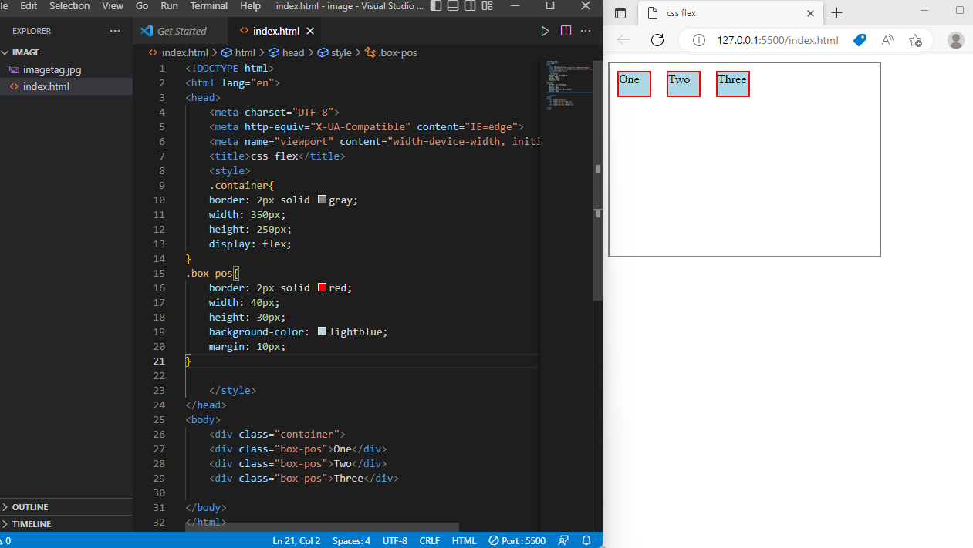Toggle primary sidebar layout icon

tap(436, 5)
